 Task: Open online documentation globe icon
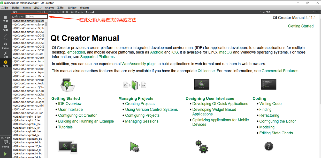pyautogui.click(x=67, y=12)
